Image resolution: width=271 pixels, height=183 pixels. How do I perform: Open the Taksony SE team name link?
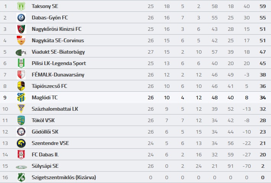pyautogui.click(x=45, y=6)
